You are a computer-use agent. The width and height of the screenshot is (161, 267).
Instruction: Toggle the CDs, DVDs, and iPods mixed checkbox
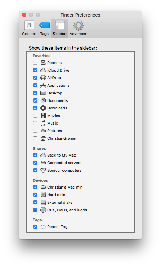pos(35,210)
